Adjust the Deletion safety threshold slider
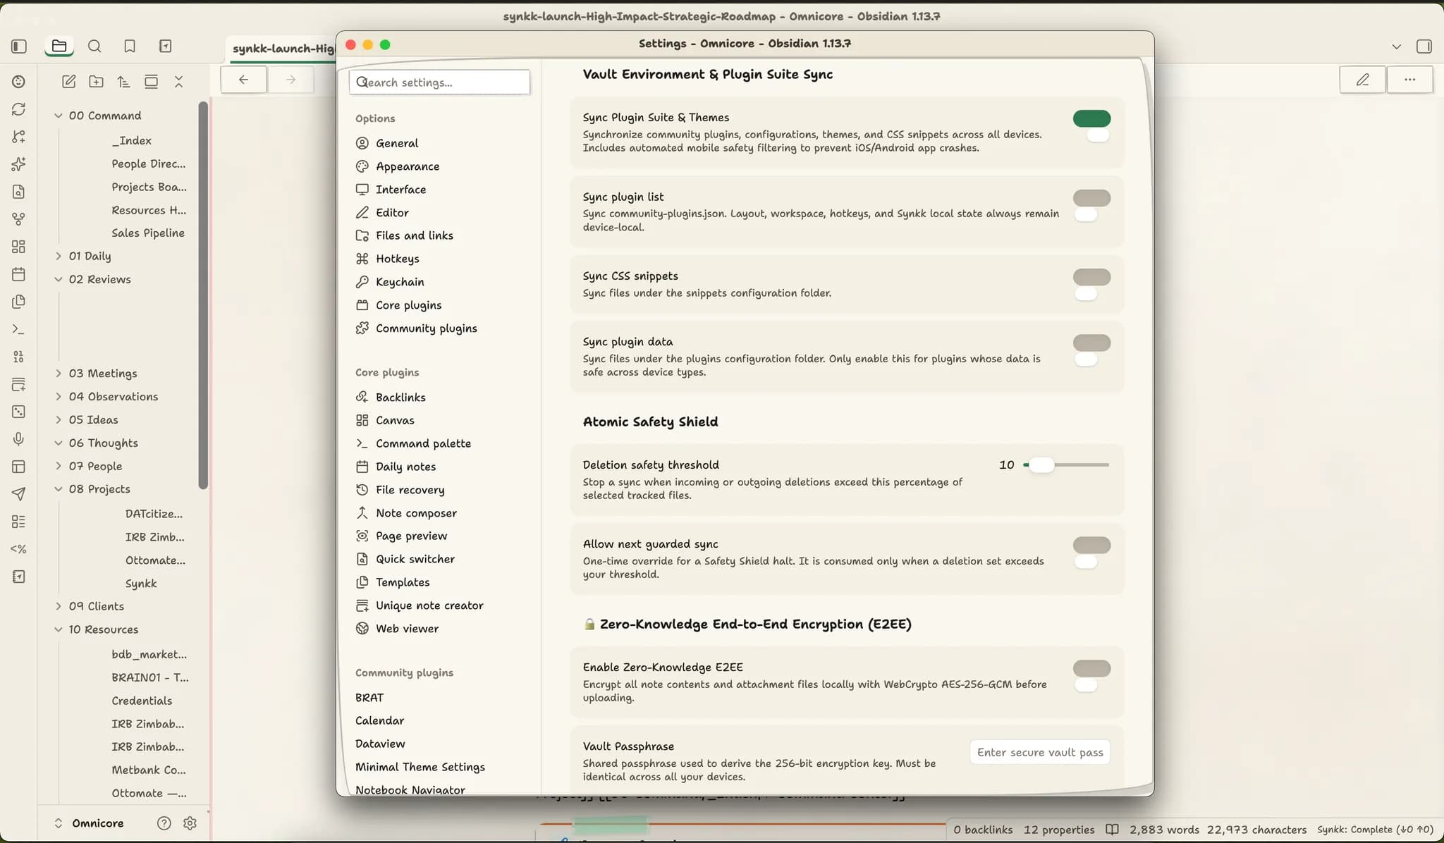The image size is (1444, 843). point(1066,465)
